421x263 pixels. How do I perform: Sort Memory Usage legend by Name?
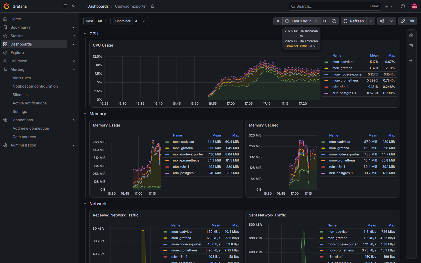[177, 135]
